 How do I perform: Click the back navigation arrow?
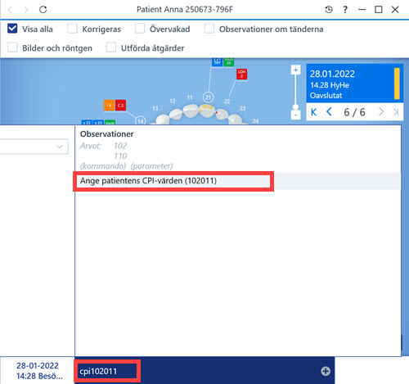pyautogui.click(x=11, y=10)
